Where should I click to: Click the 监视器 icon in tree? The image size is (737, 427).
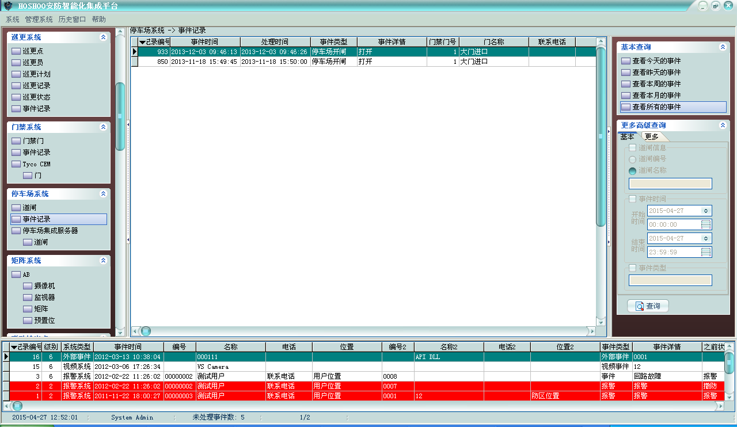(27, 298)
